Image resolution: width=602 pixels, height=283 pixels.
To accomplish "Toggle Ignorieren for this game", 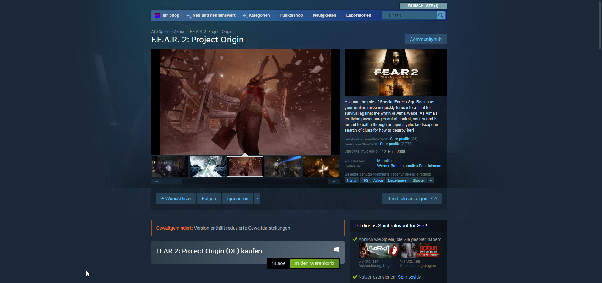I will (238, 199).
